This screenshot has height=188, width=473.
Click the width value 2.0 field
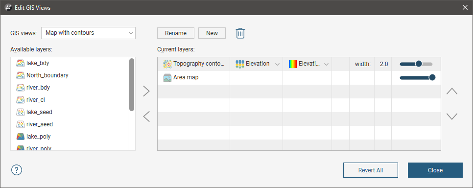coord(384,64)
